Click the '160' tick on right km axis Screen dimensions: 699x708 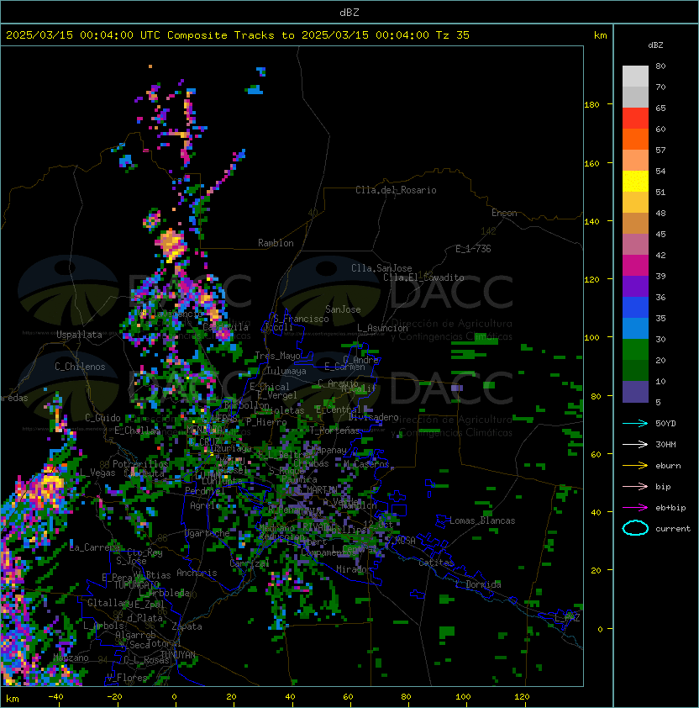coord(591,163)
